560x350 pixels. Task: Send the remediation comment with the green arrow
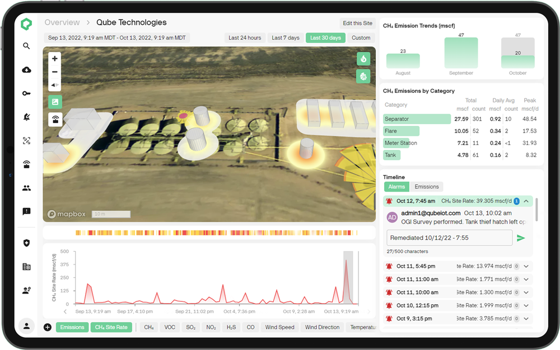point(521,238)
